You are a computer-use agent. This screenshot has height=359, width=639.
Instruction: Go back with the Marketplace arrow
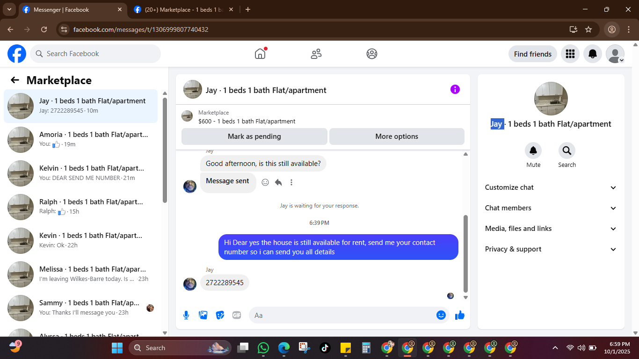(x=15, y=80)
